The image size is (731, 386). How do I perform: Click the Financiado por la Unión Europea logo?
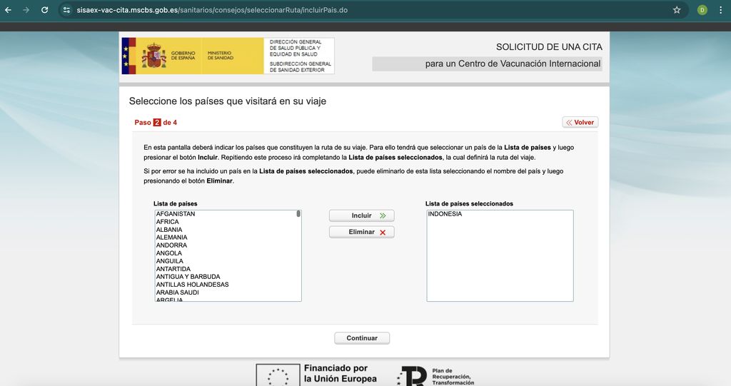316,375
